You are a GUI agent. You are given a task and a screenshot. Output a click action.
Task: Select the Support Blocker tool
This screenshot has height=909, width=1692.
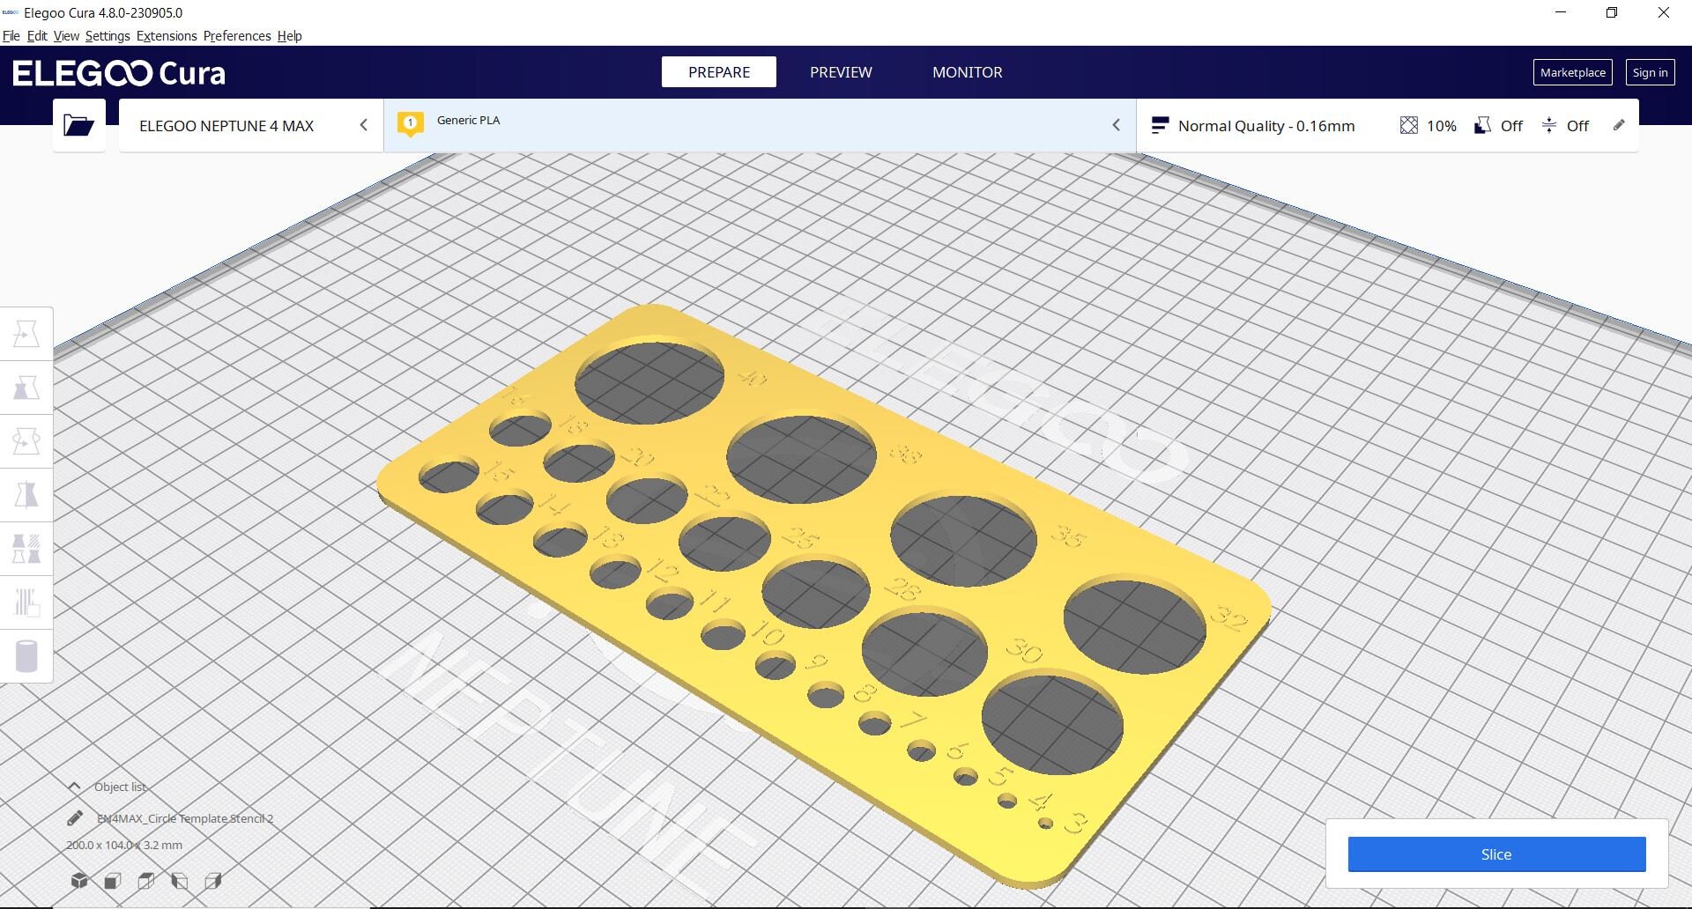(x=26, y=602)
